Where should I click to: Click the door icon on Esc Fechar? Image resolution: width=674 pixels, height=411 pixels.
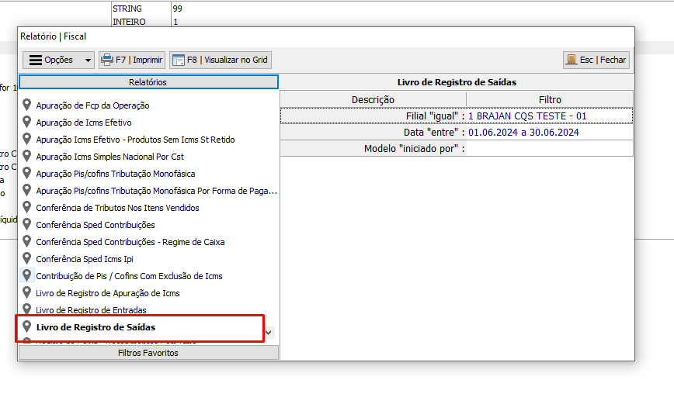(572, 60)
